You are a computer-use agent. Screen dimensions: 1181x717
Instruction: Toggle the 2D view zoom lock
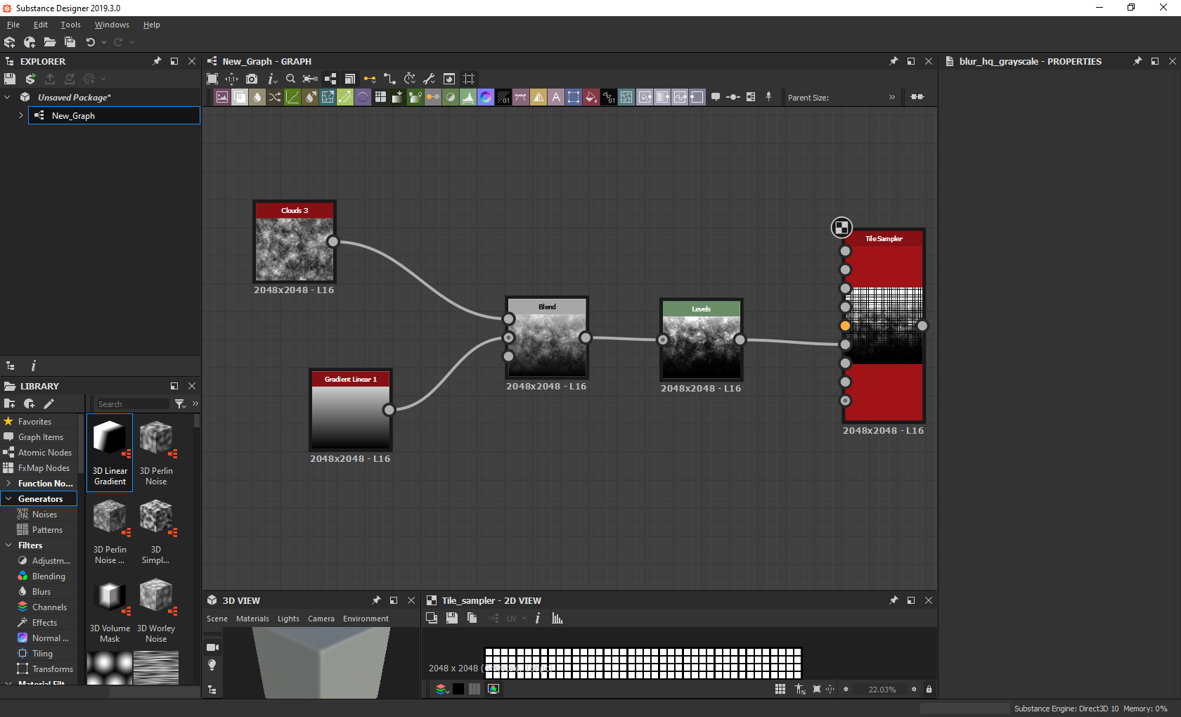click(929, 689)
